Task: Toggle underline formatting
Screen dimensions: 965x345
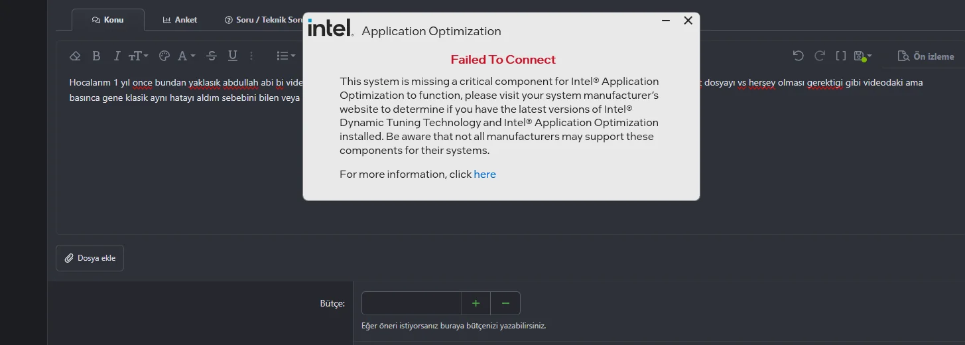Action: coord(233,56)
